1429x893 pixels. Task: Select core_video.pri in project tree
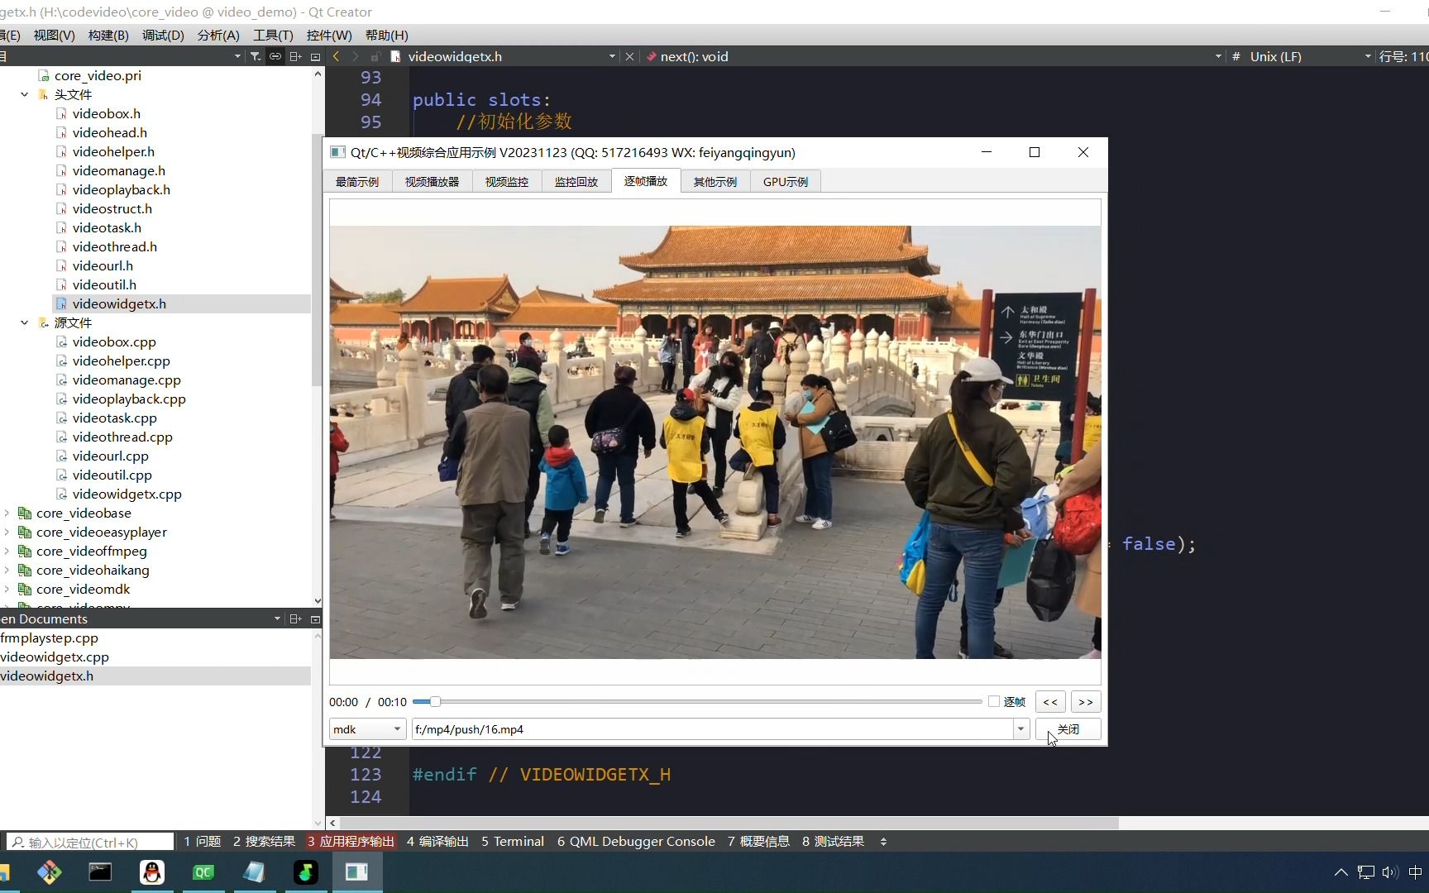98,75
